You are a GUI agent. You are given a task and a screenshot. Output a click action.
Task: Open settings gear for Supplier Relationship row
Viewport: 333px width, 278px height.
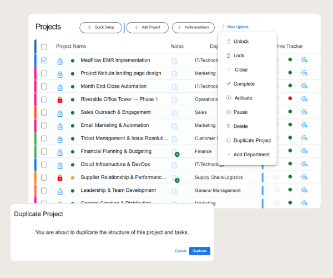tap(304, 177)
